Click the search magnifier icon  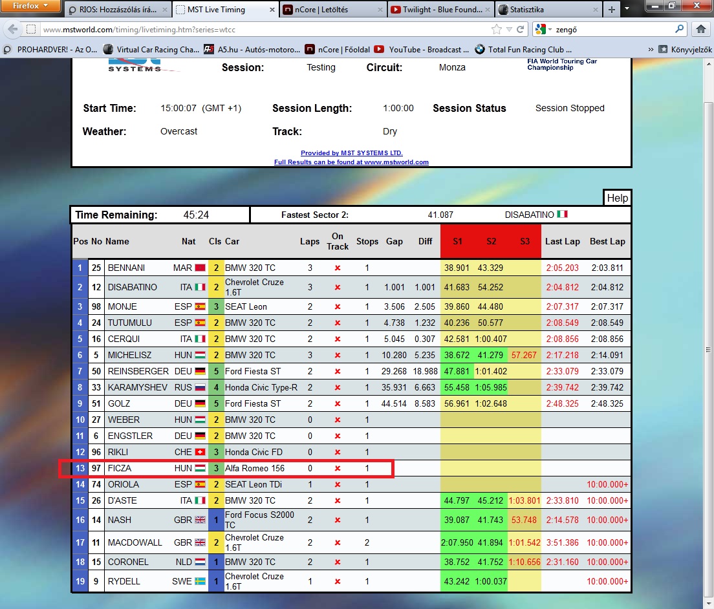coord(679,29)
